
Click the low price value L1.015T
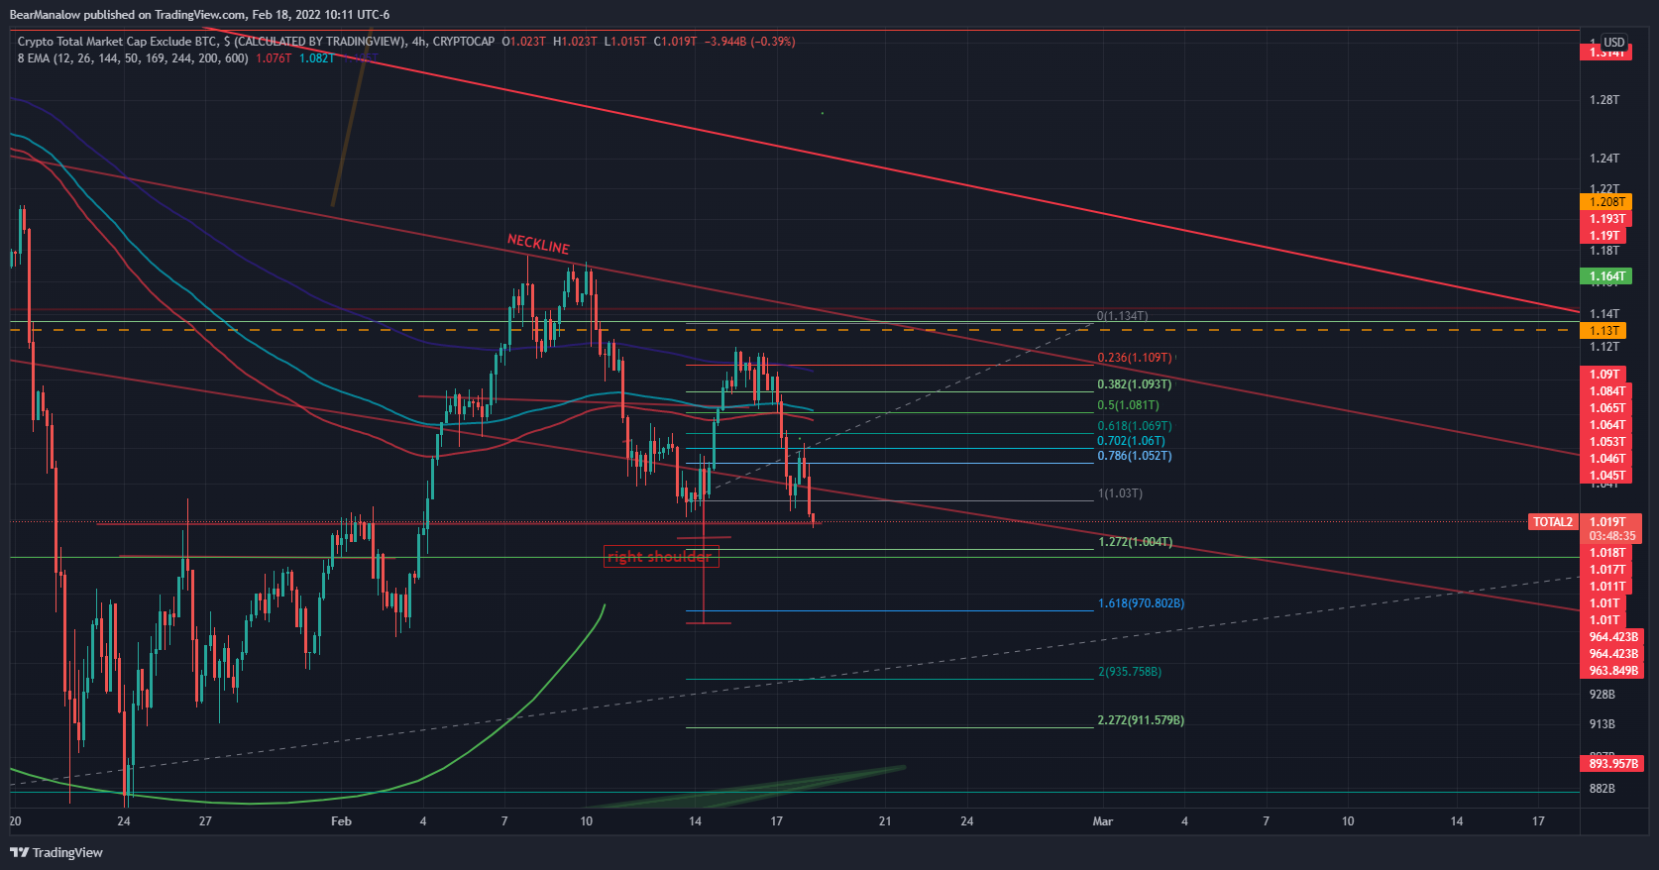tap(625, 42)
